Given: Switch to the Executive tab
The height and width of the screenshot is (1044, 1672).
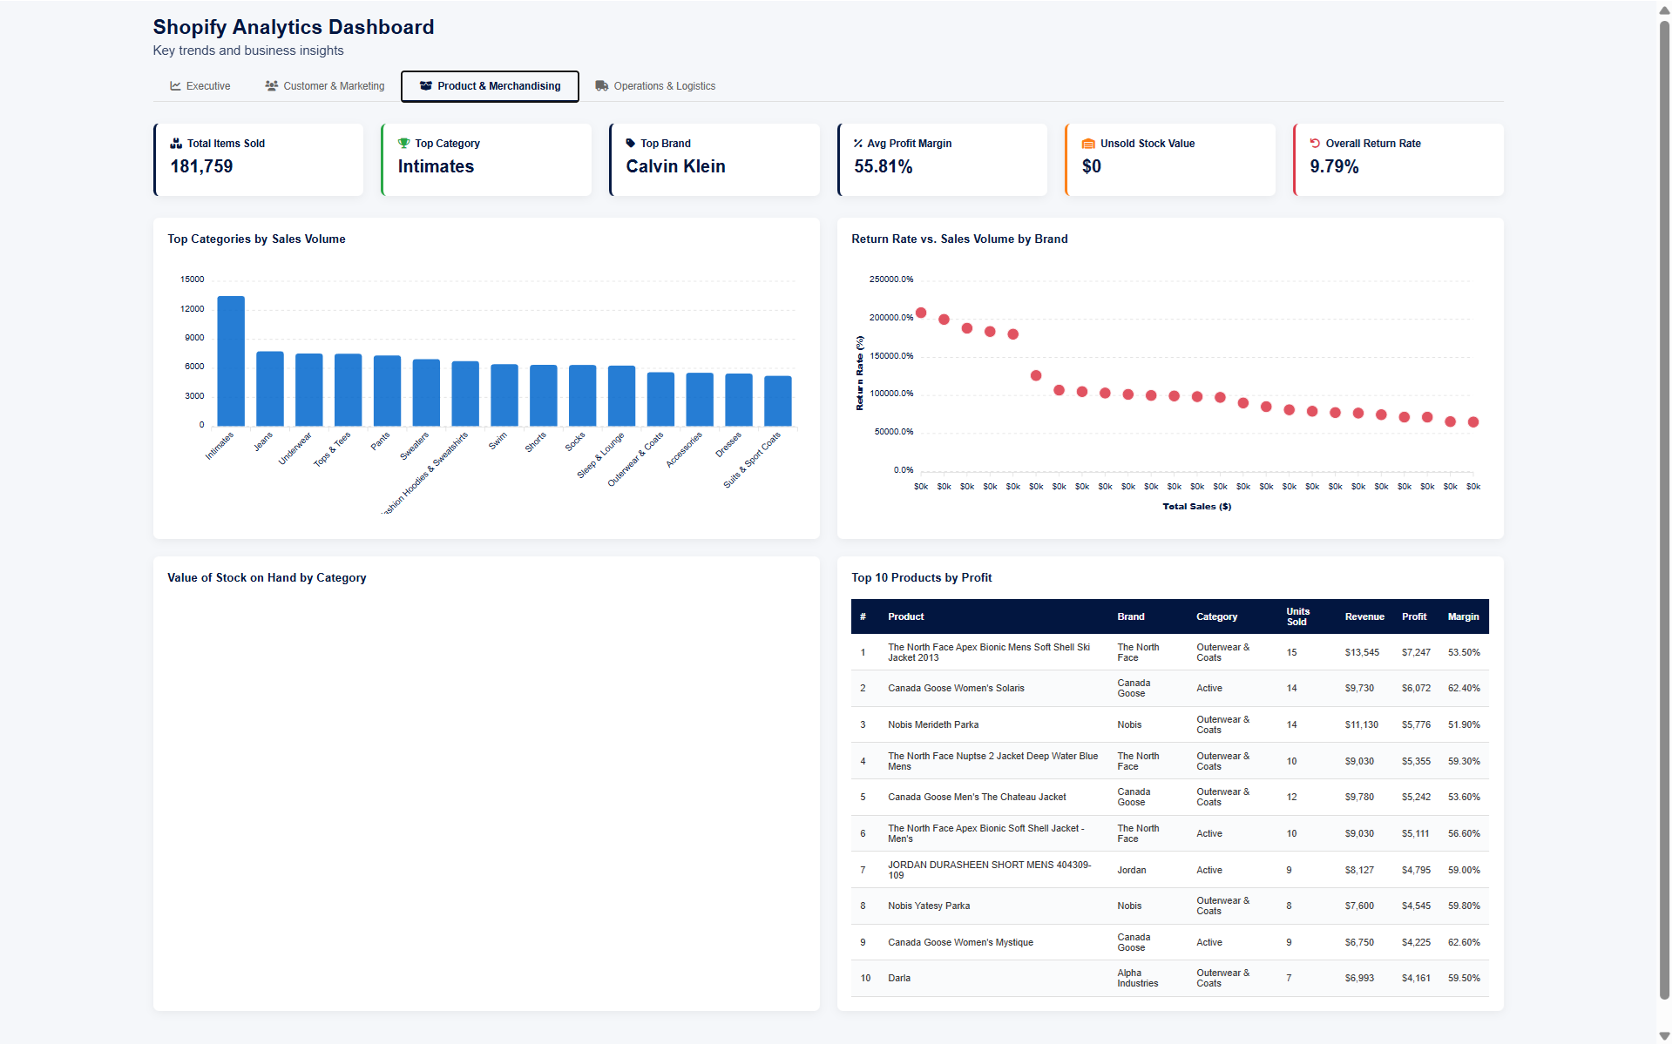Looking at the screenshot, I should (200, 85).
